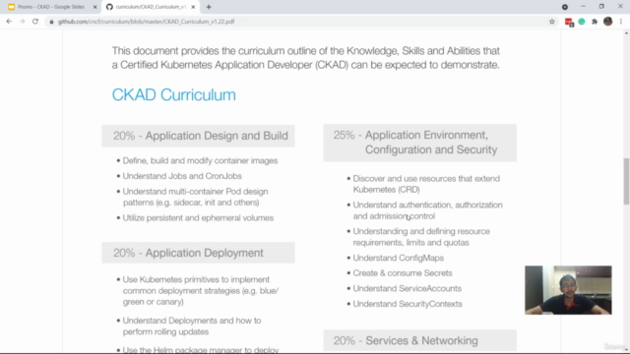The height and width of the screenshot is (354, 630).
Task: Click 'Understand ServiceAccounts' bullet
Action: pyautogui.click(x=407, y=288)
